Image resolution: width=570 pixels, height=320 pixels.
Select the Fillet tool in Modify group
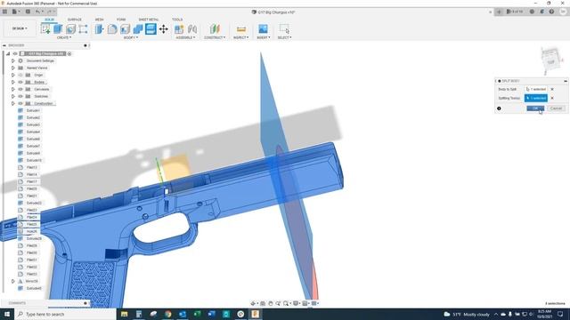[x=112, y=28]
